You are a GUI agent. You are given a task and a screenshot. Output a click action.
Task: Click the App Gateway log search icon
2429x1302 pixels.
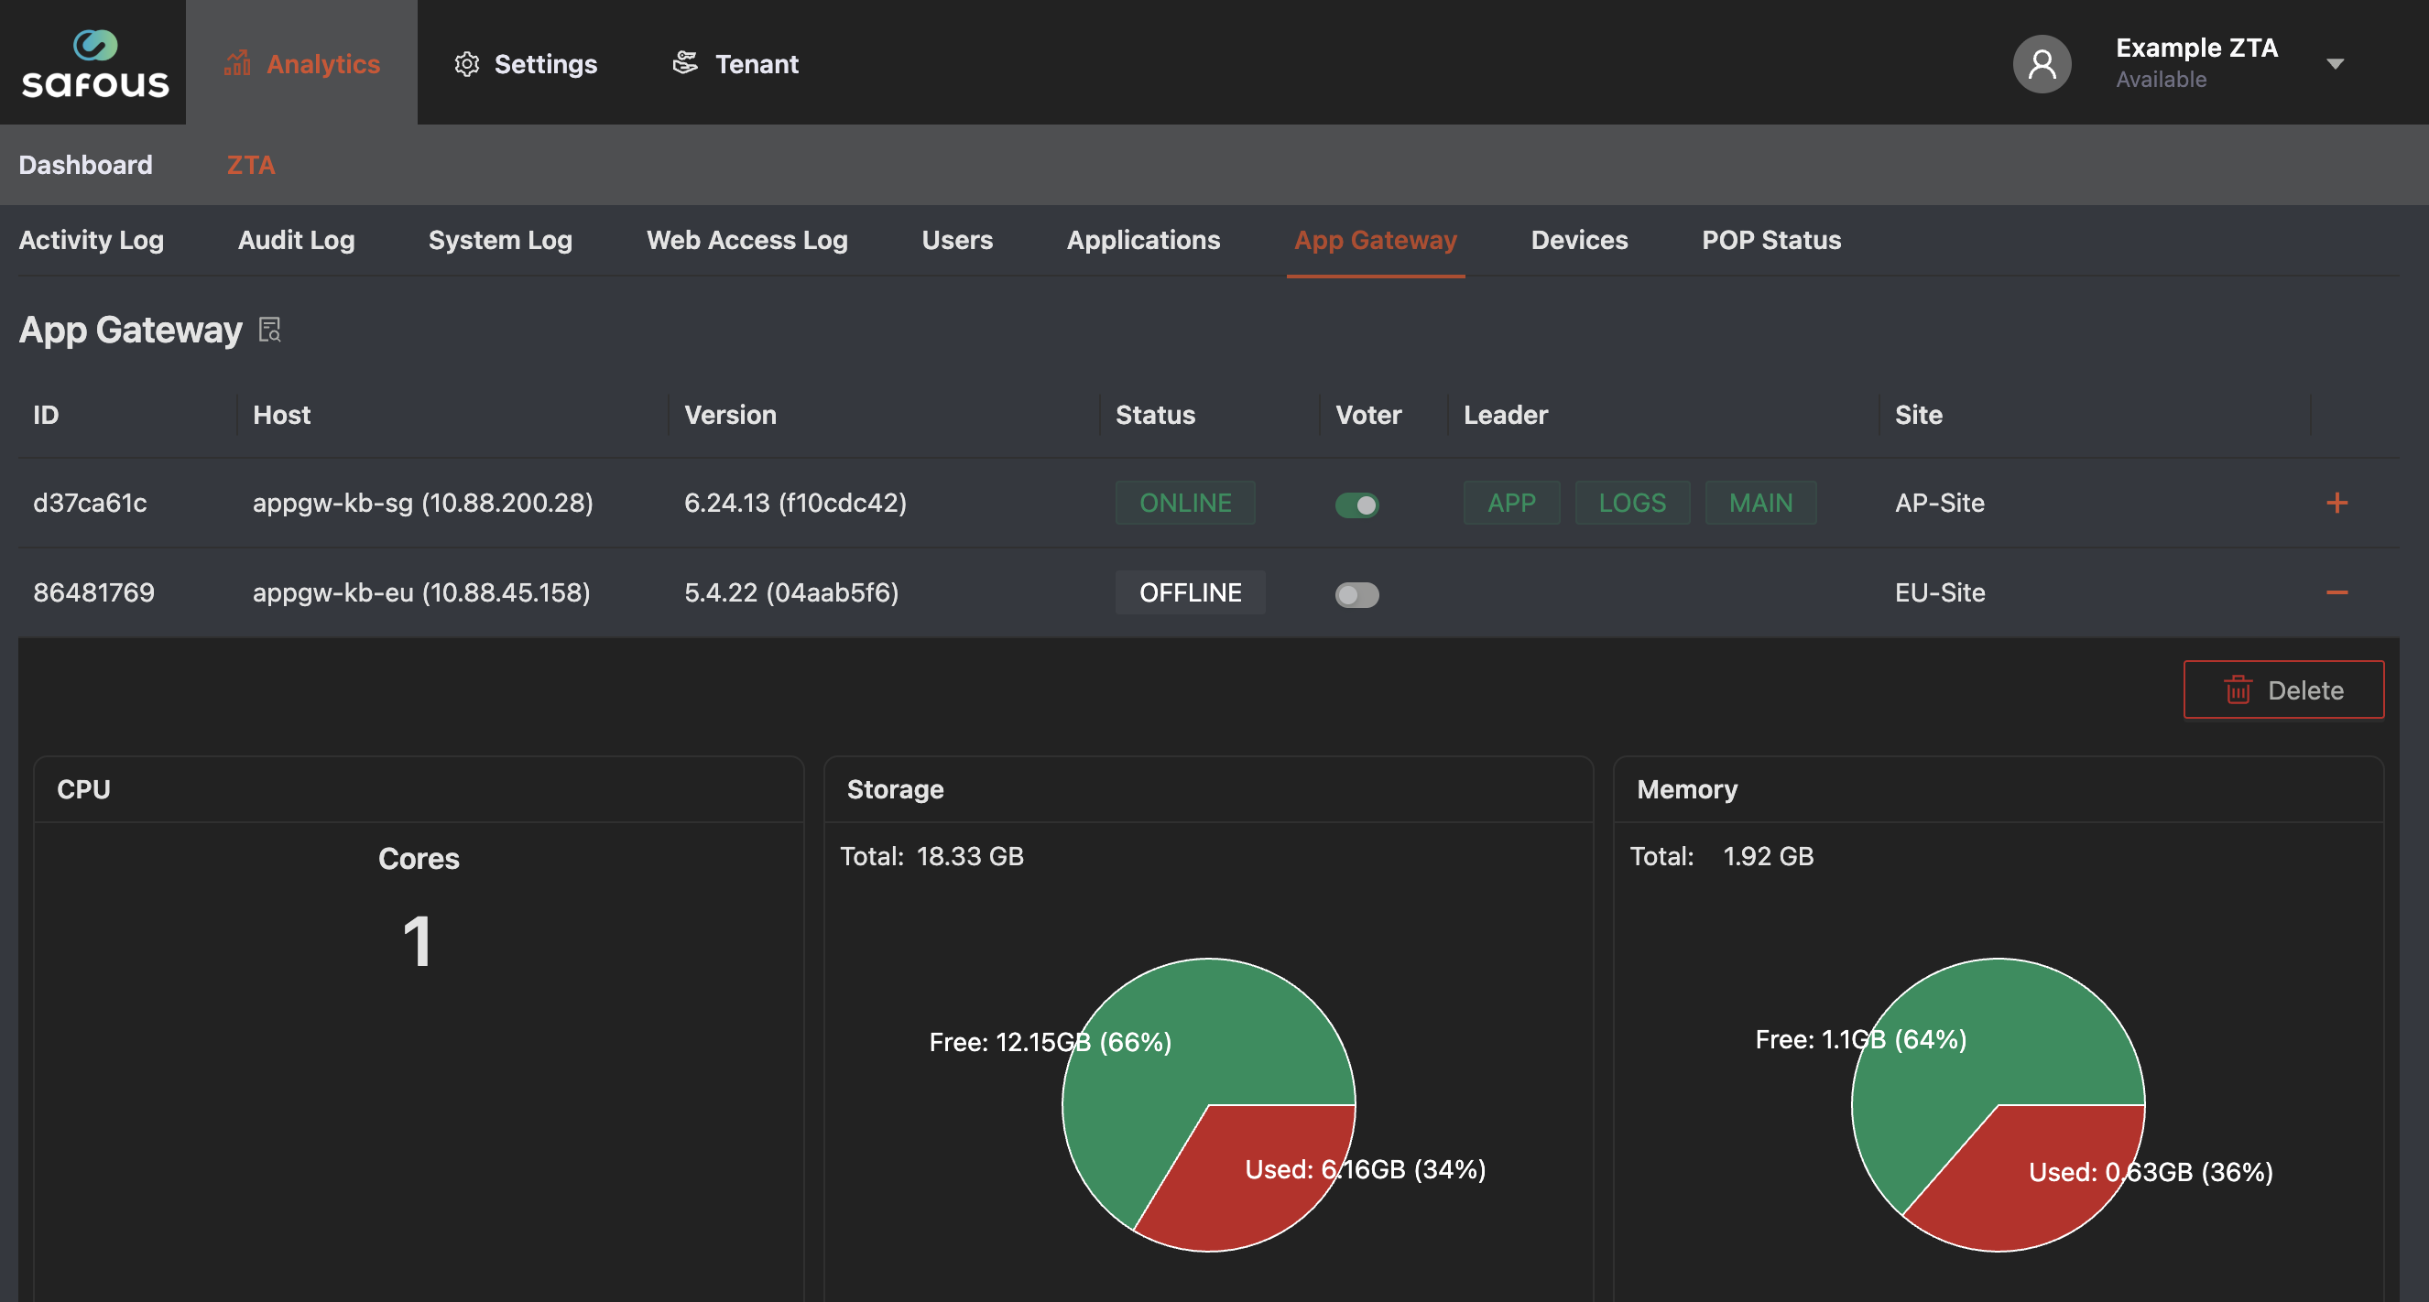[x=270, y=330]
